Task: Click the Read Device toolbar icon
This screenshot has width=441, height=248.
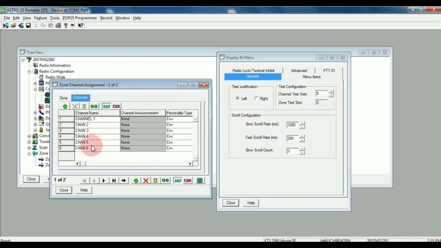Action: click(6, 25)
